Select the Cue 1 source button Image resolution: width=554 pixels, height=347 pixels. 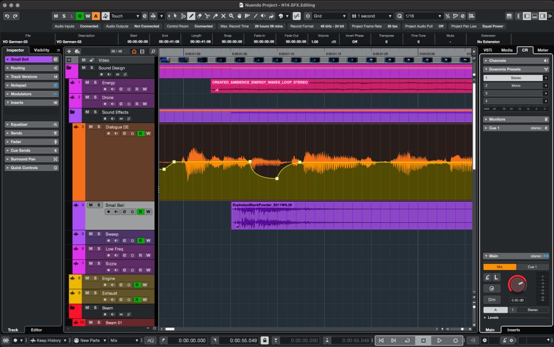point(532,267)
